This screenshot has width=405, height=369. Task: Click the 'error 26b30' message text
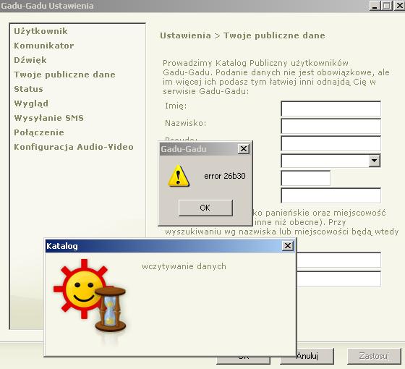pos(225,176)
